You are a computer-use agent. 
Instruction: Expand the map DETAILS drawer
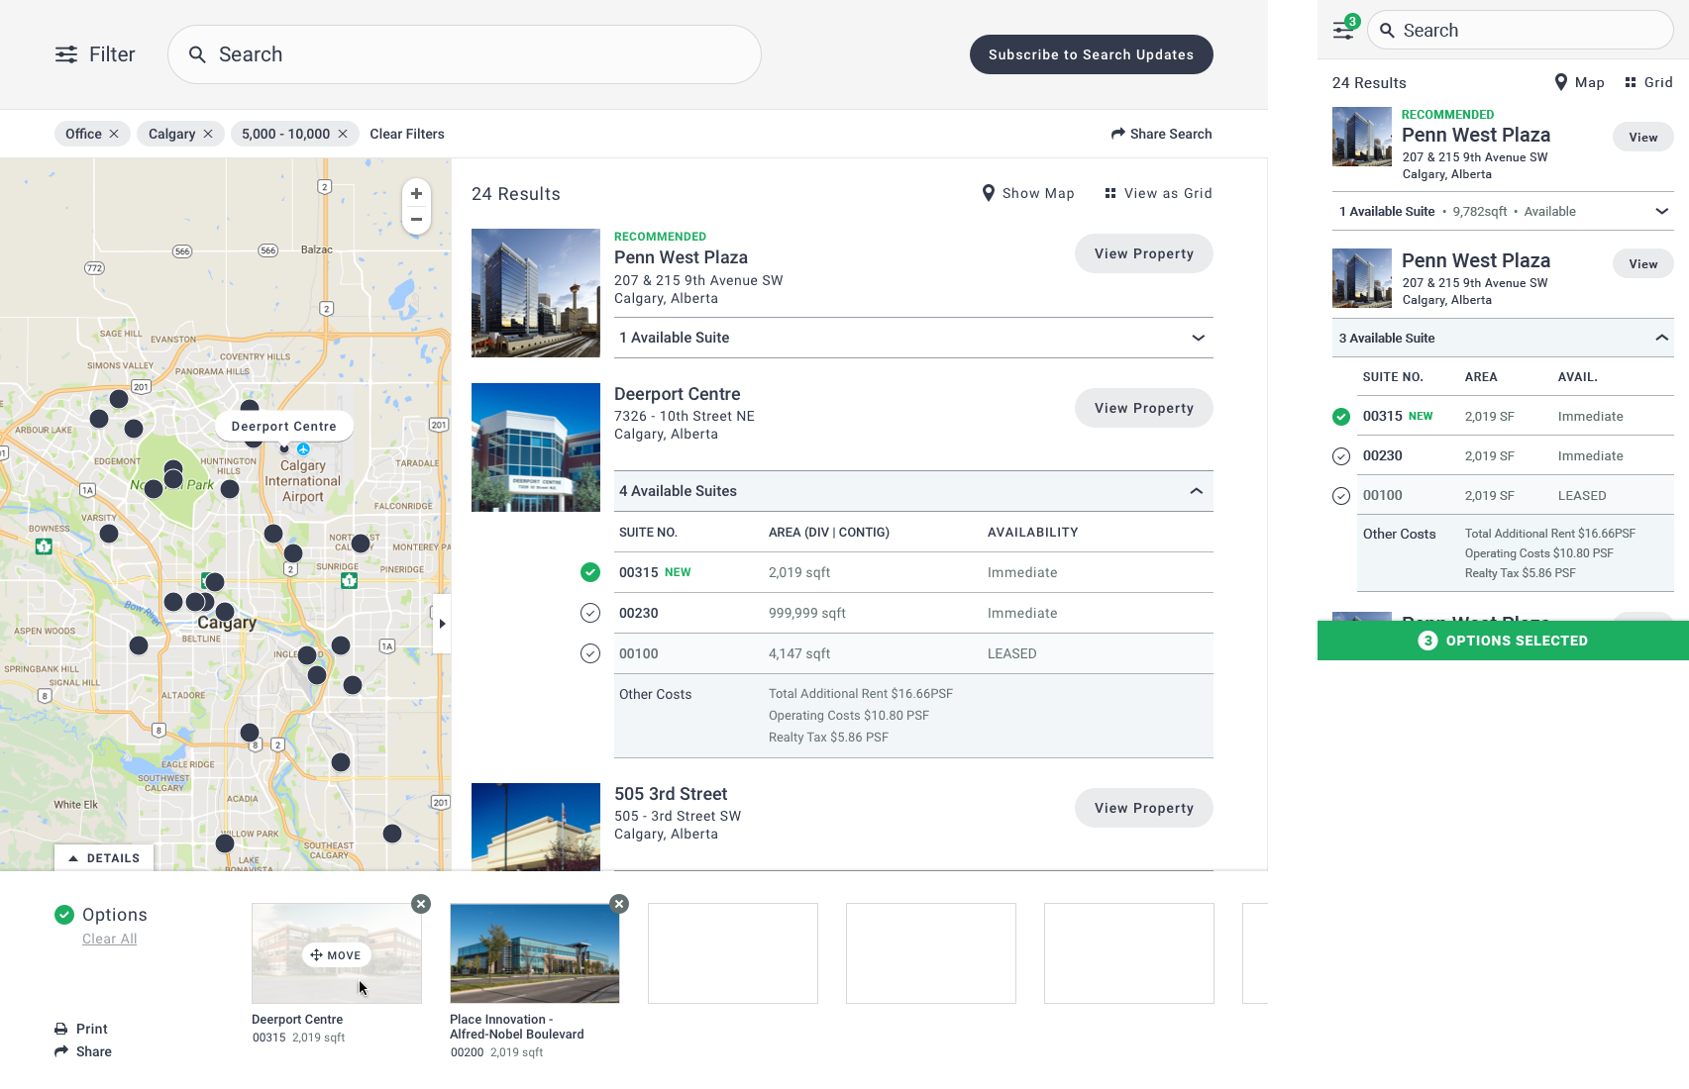pyautogui.click(x=104, y=858)
